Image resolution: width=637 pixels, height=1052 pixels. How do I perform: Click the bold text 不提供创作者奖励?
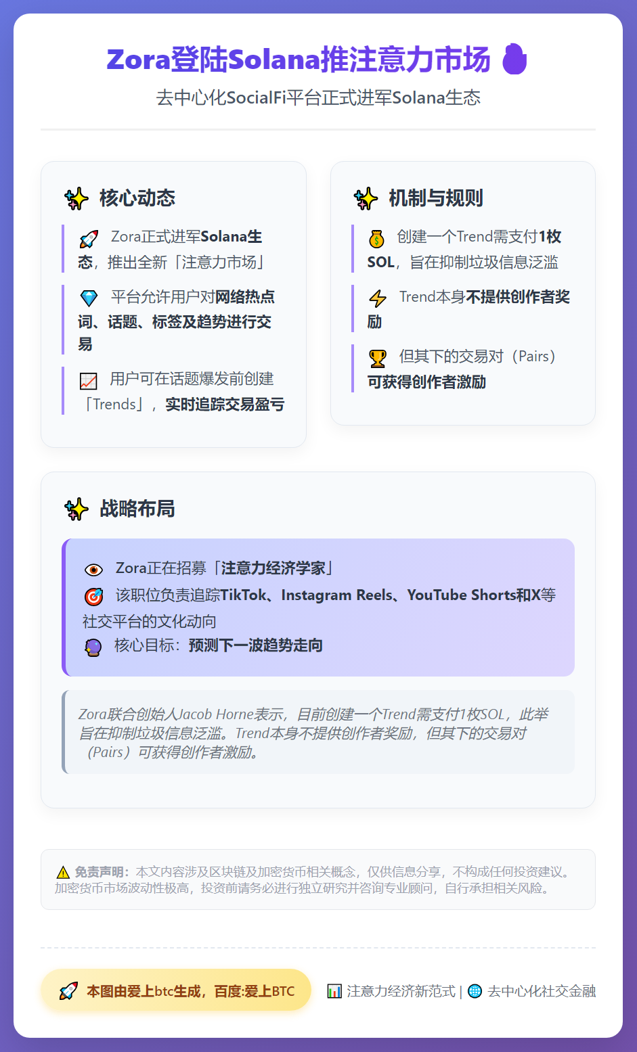[468, 309]
